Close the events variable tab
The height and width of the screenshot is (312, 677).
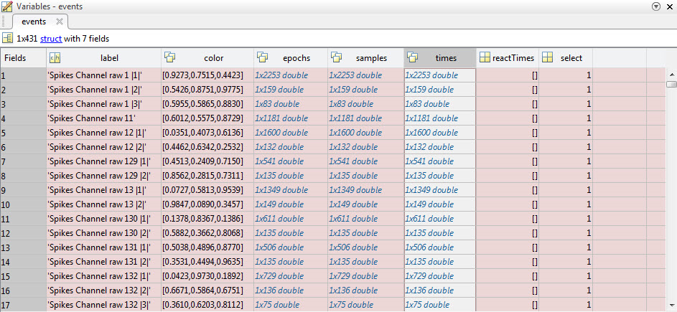click(x=60, y=22)
